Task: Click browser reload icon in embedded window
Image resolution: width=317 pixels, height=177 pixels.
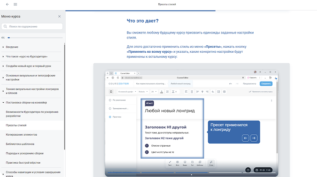Action: (117, 77)
